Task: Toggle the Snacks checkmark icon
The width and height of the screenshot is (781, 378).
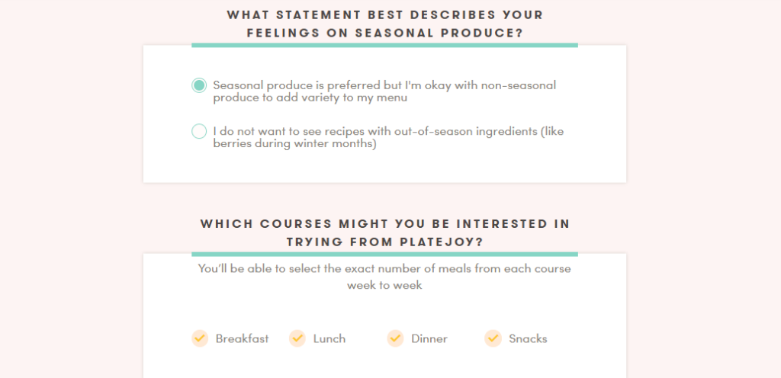Action: coord(493,338)
